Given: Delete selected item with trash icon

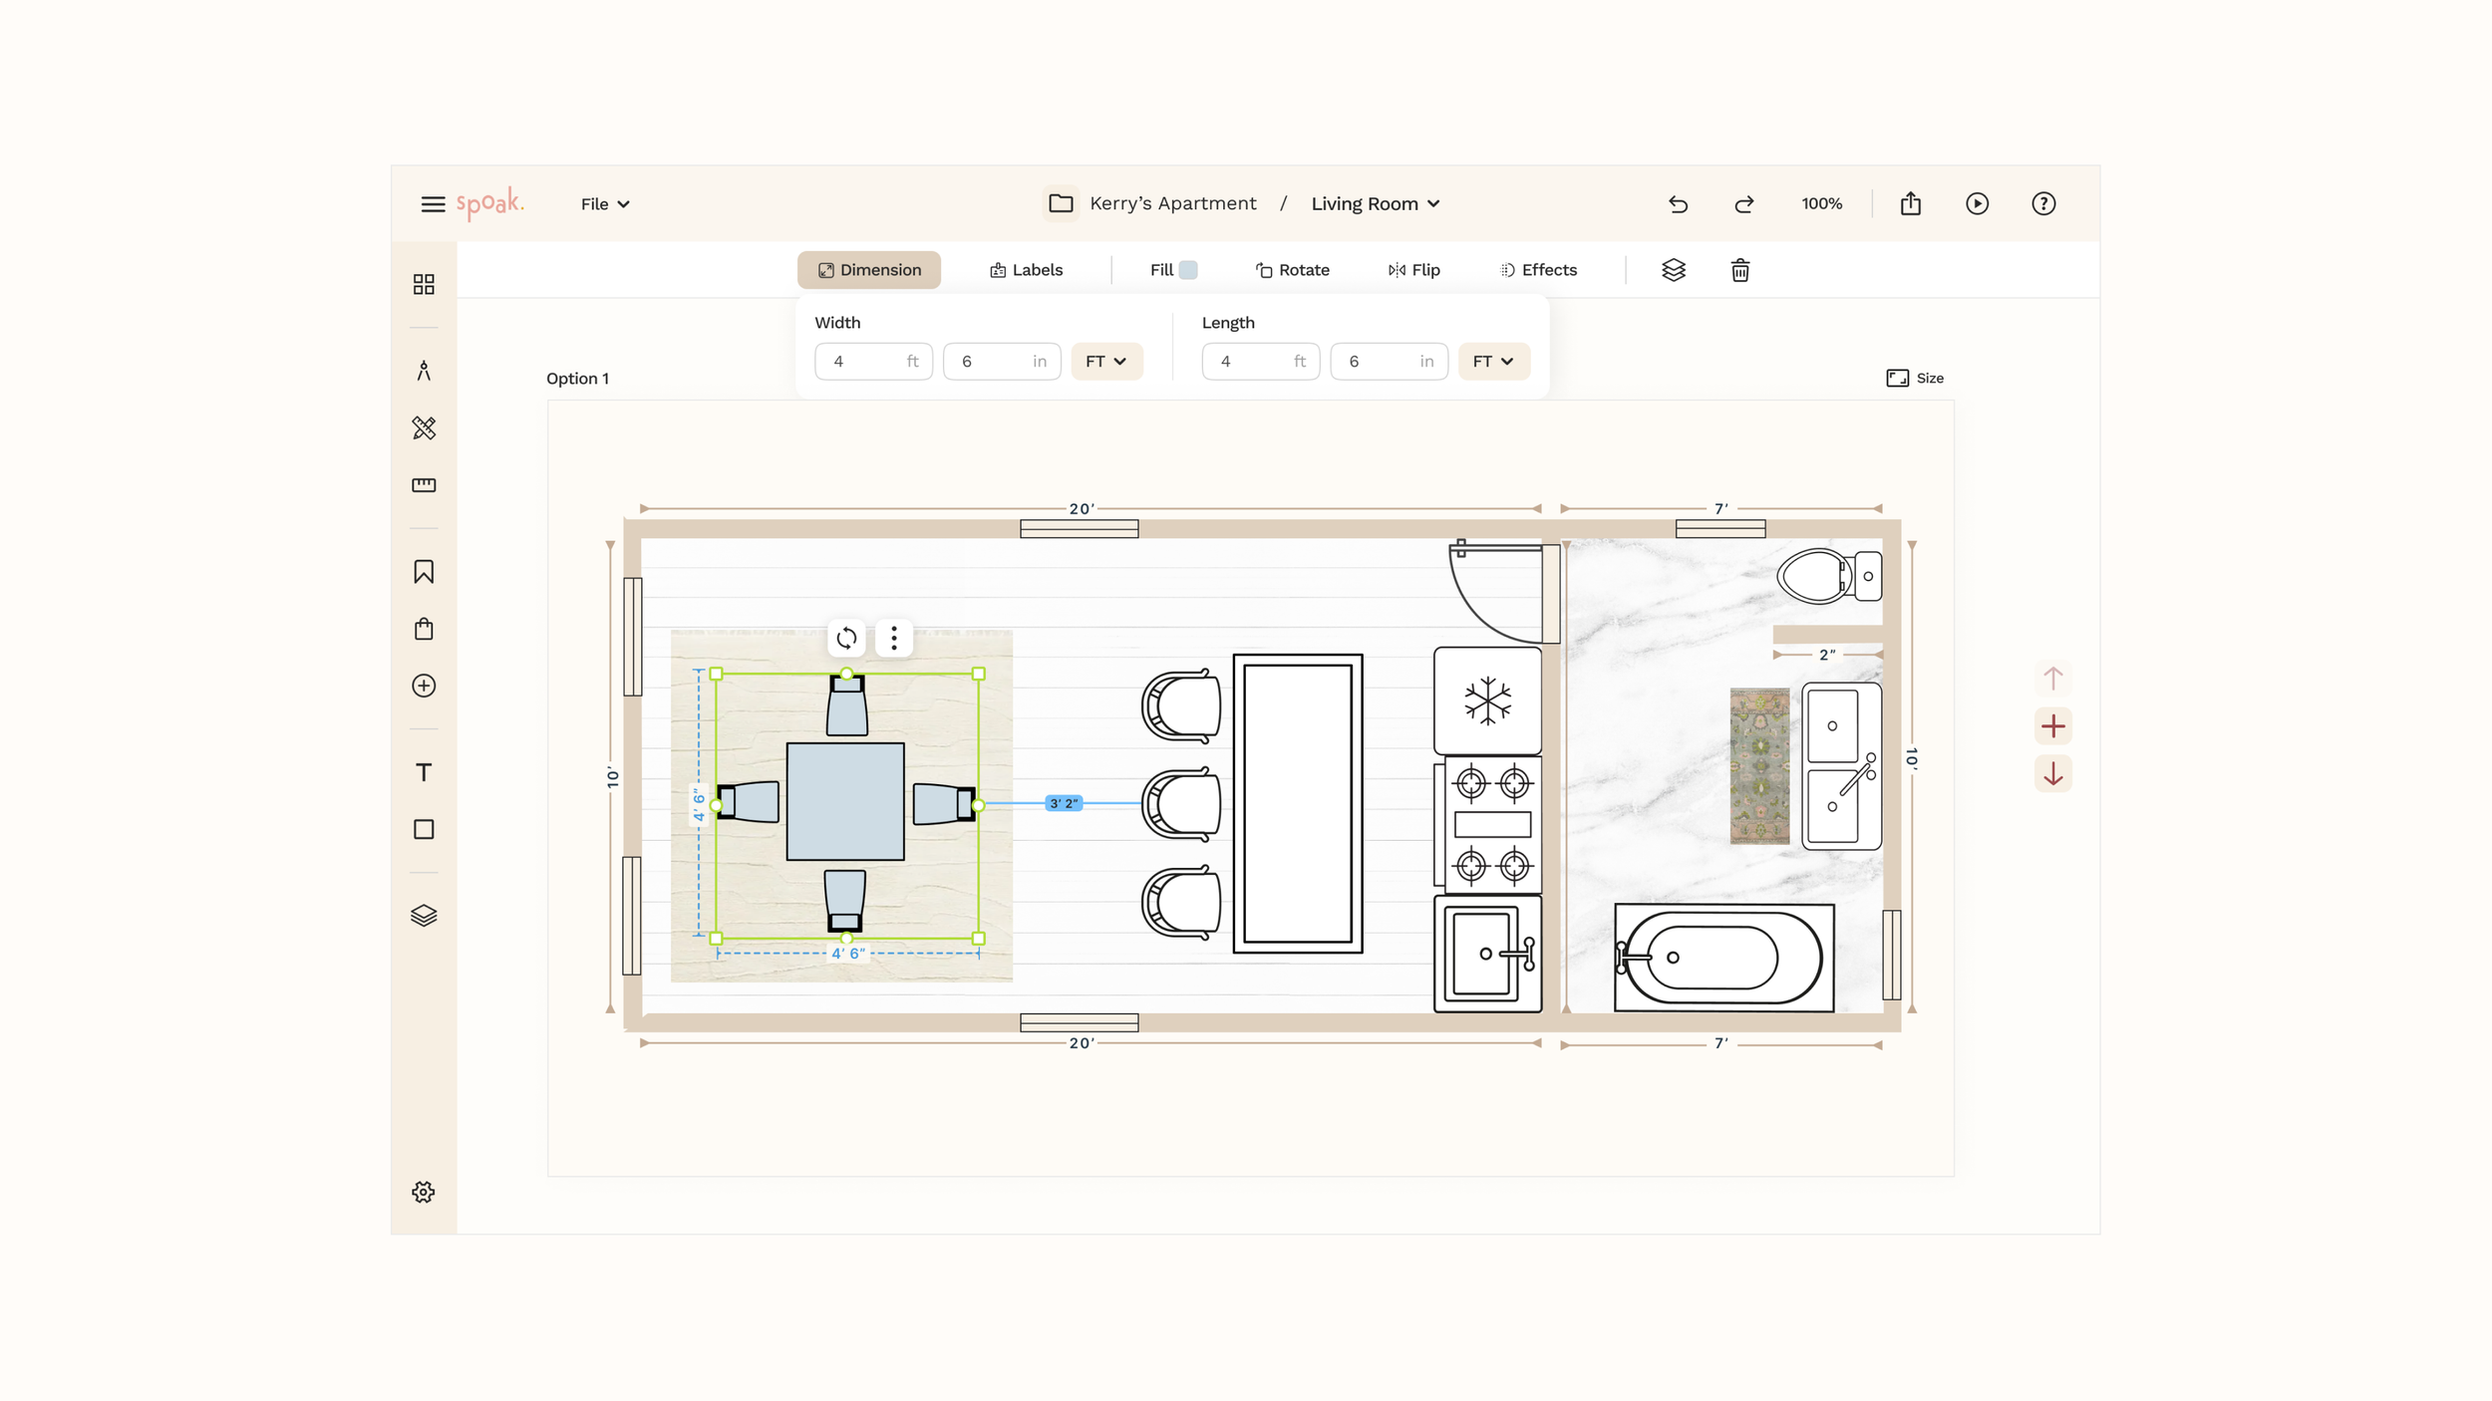Looking at the screenshot, I should click(x=1739, y=270).
